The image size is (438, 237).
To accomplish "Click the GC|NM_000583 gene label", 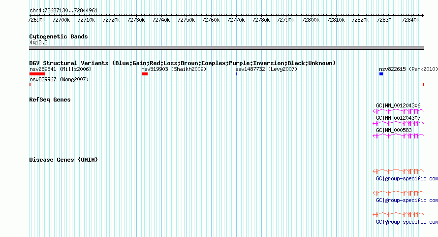I will [394, 130].
